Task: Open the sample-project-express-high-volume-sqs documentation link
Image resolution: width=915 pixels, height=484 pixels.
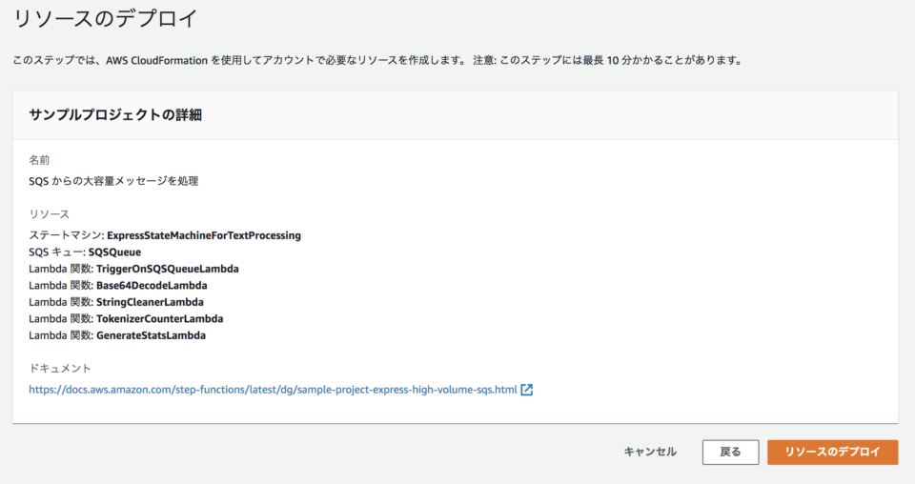Action: click(x=273, y=390)
